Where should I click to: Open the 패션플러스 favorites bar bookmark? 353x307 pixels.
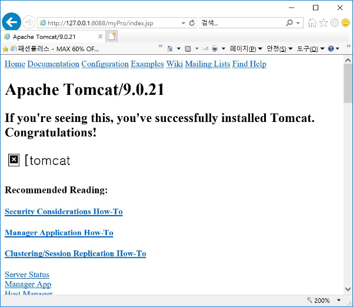click(55, 49)
